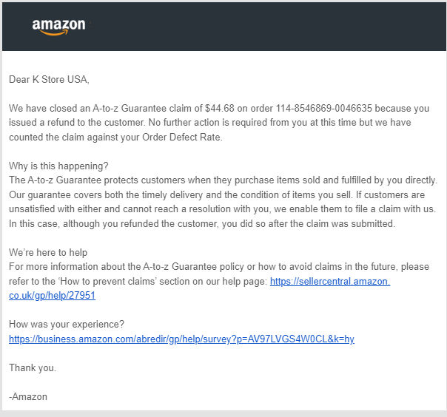Click the co.uk/gp/help/27951 link portion
Image resolution: width=447 pixels, height=417 pixels.
pyautogui.click(x=52, y=296)
